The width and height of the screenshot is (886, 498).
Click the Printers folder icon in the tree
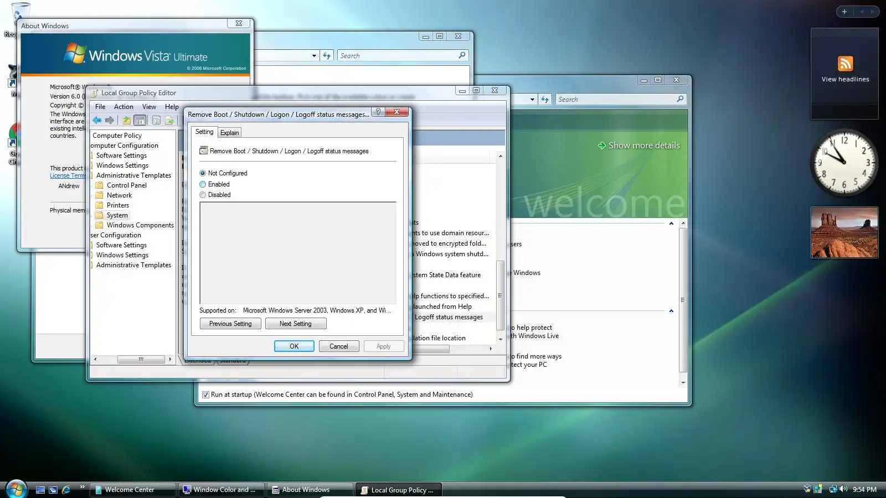point(99,205)
